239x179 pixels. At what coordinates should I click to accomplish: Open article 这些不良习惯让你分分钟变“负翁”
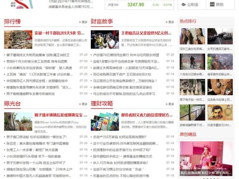click(x=118, y=169)
